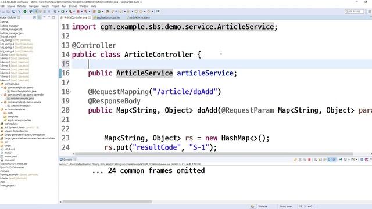Click the red Stop toolbar icon
Viewport: 372px width, 209px height.
78,12
